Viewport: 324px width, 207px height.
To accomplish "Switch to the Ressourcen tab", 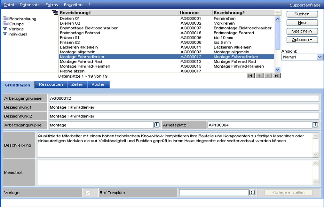I will pyautogui.click(x=51, y=84).
